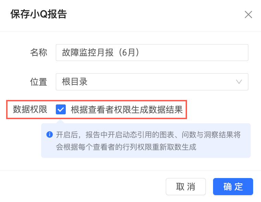Image resolution: width=261 pixels, height=202 pixels.
Task: Click the 数据权限 label
Action: tap(30, 110)
